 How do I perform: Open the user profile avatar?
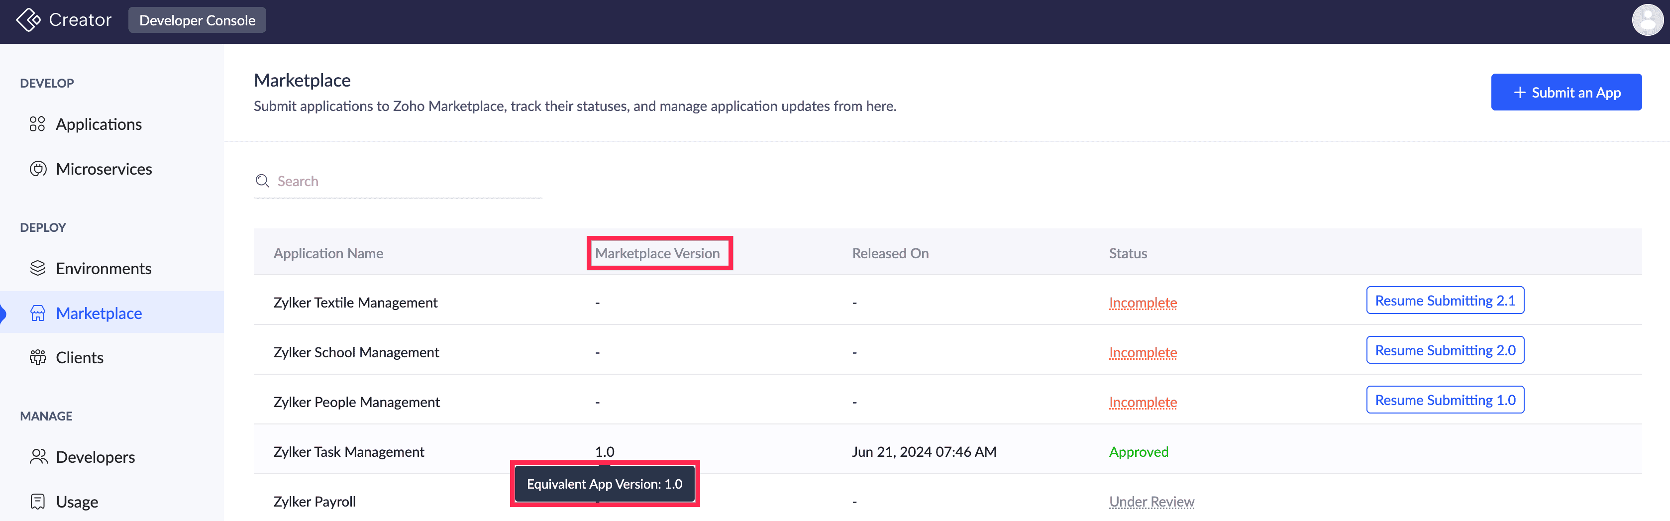(x=1647, y=20)
